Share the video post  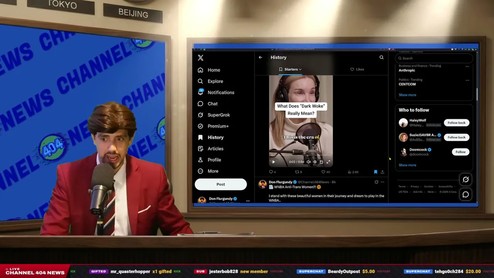click(382, 172)
